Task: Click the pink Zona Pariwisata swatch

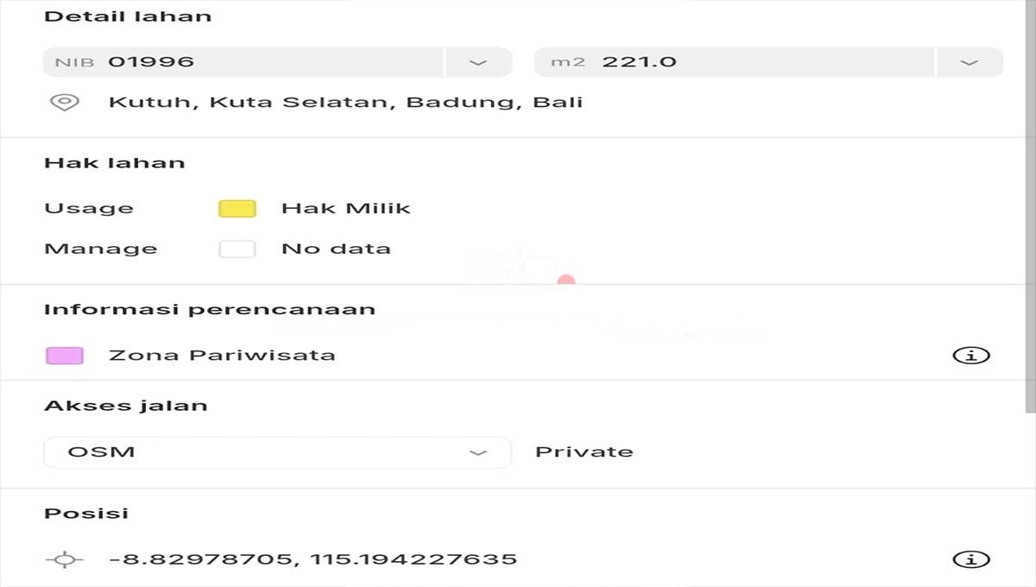Action: [65, 355]
